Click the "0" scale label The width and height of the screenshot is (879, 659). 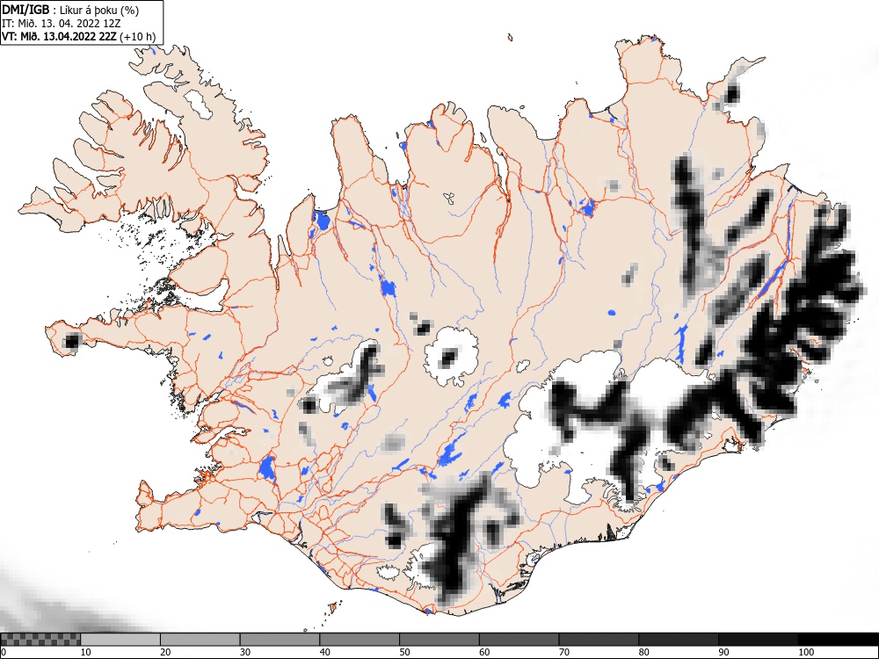[x=3, y=652]
